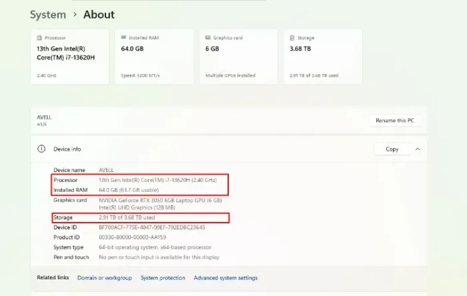Image resolution: width=467 pixels, height=296 pixels.
Task: Go back to System in breadcrumb
Action: tap(48, 15)
